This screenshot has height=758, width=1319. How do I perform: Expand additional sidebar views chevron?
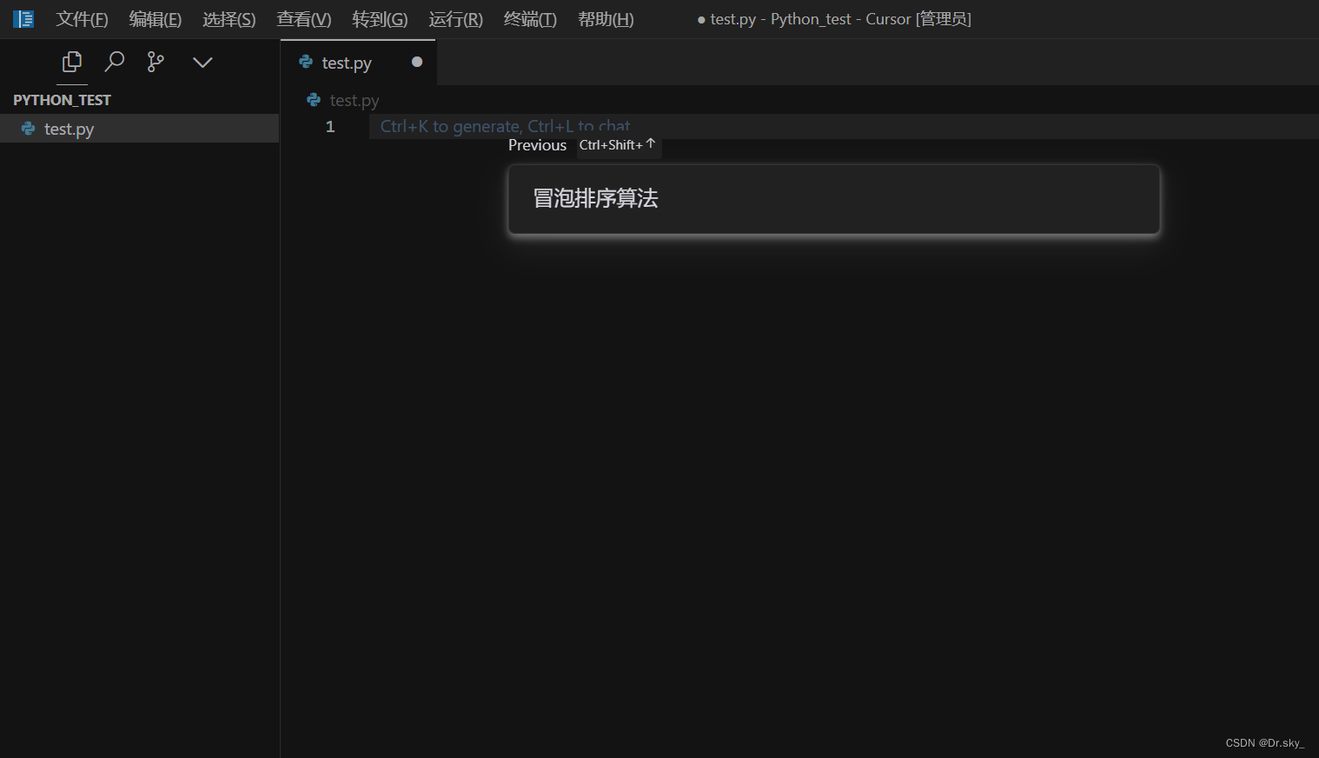202,63
